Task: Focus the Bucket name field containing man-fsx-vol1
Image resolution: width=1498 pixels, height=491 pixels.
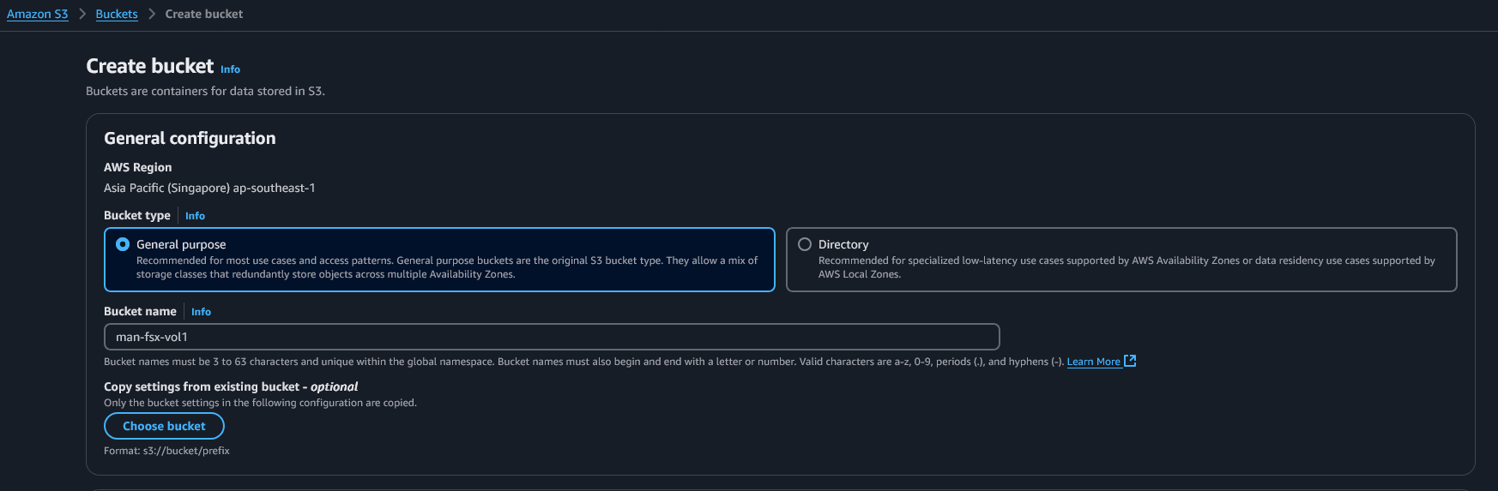Action: 552,337
